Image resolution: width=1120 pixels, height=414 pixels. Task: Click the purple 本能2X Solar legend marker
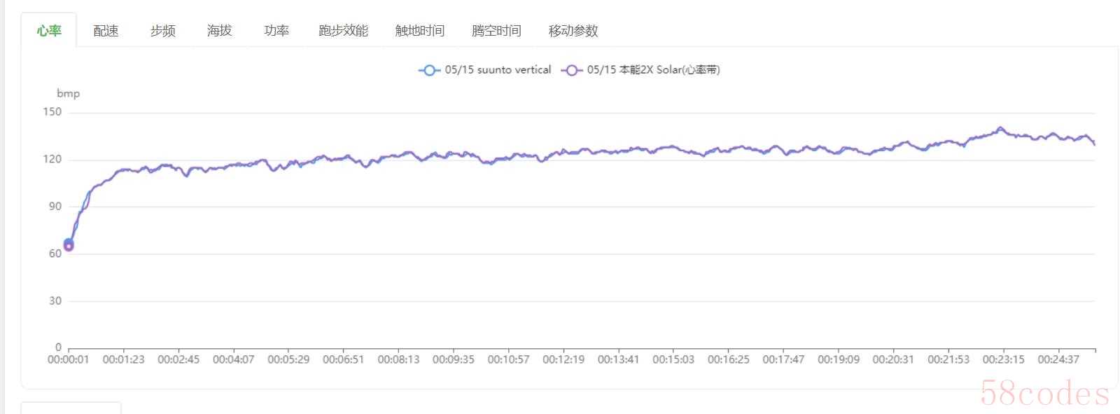572,70
